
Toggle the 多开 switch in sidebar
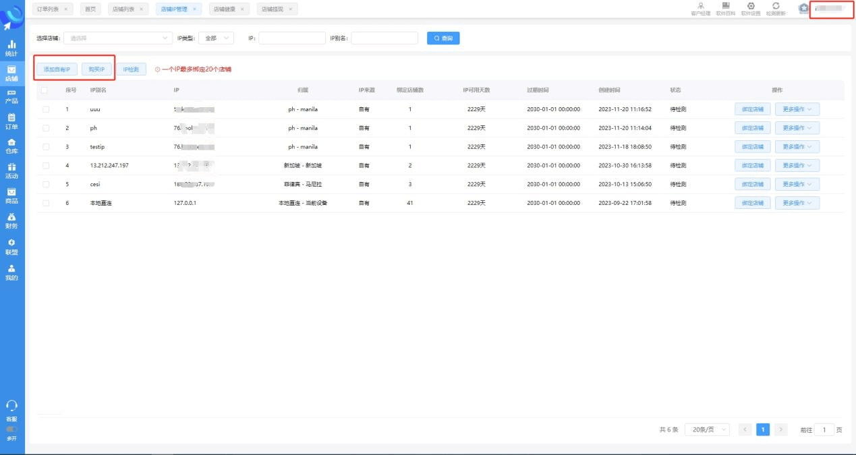click(11, 429)
